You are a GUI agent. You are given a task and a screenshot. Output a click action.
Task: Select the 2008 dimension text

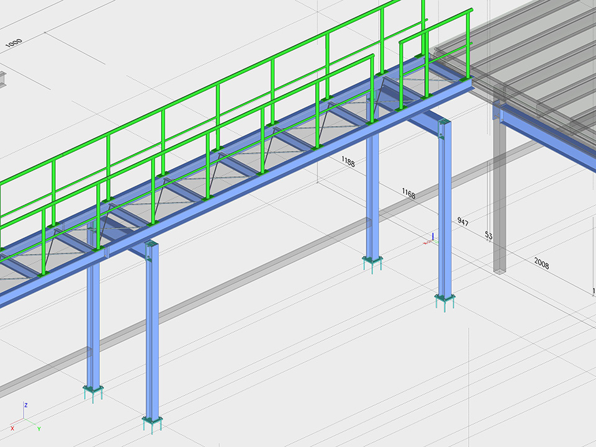tap(541, 264)
